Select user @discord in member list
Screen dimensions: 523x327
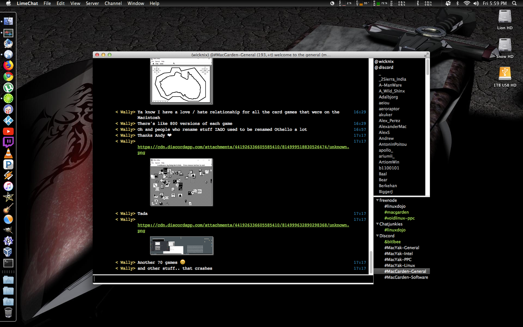(384, 67)
